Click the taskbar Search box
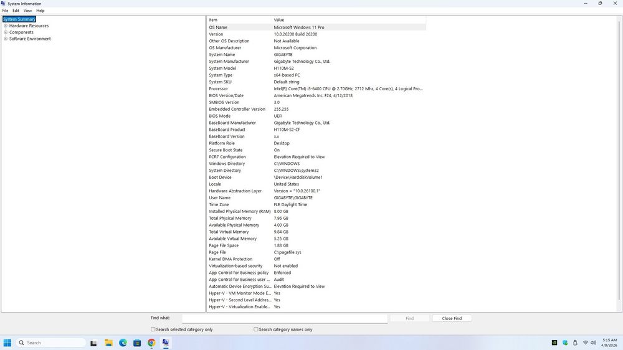The image size is (623, 350). coord(51,343)
